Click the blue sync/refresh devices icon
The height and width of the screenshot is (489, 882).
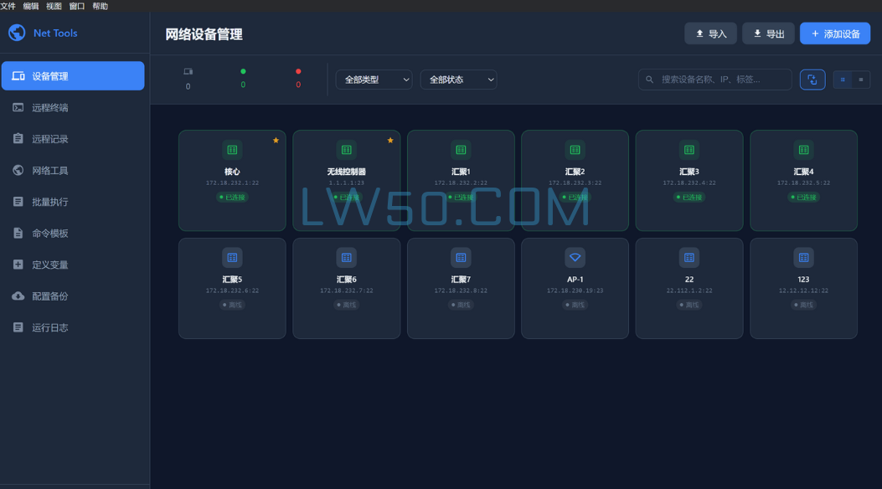tap(812, 80)
